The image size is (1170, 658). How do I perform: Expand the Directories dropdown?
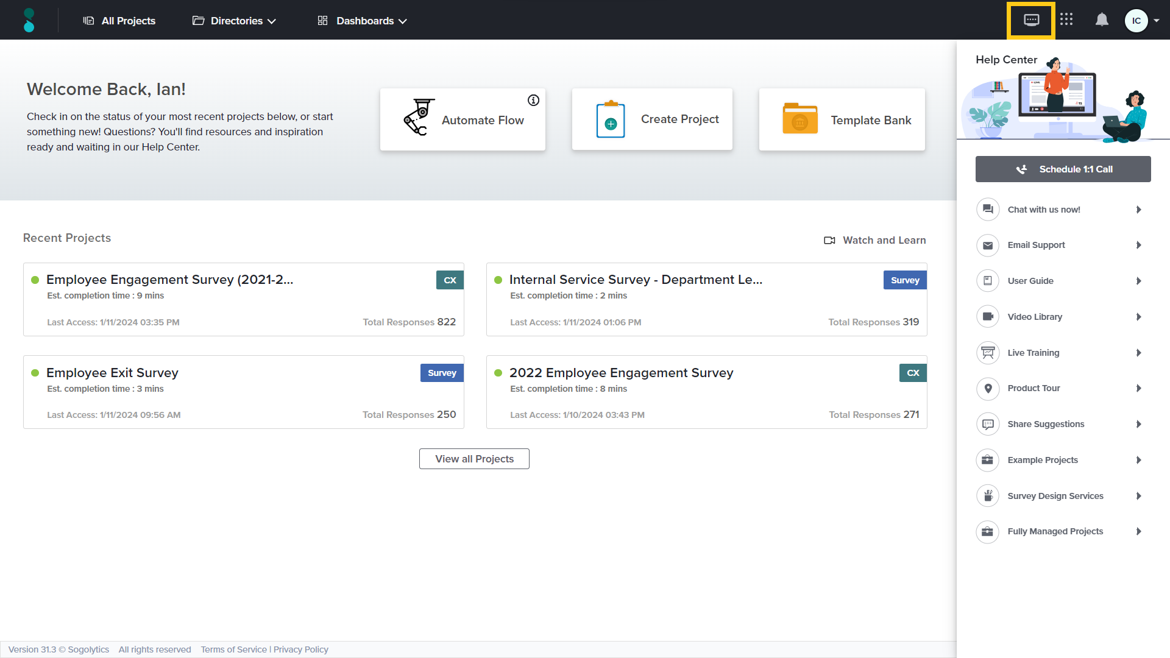[x=235, y=21]
